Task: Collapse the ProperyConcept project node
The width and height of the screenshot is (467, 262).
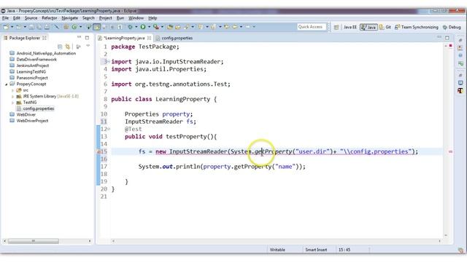Action: tap(7, 84)
